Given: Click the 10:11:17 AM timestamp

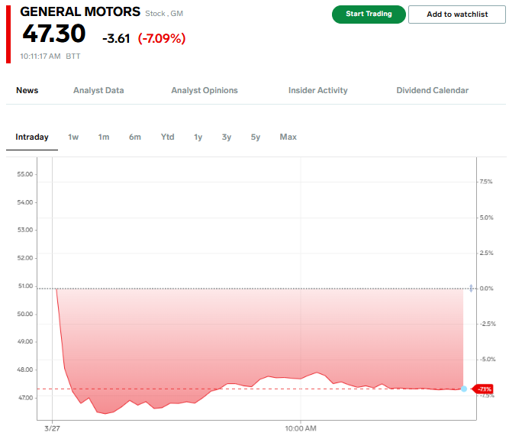Looking at the screenshot, I should [40, 56].
